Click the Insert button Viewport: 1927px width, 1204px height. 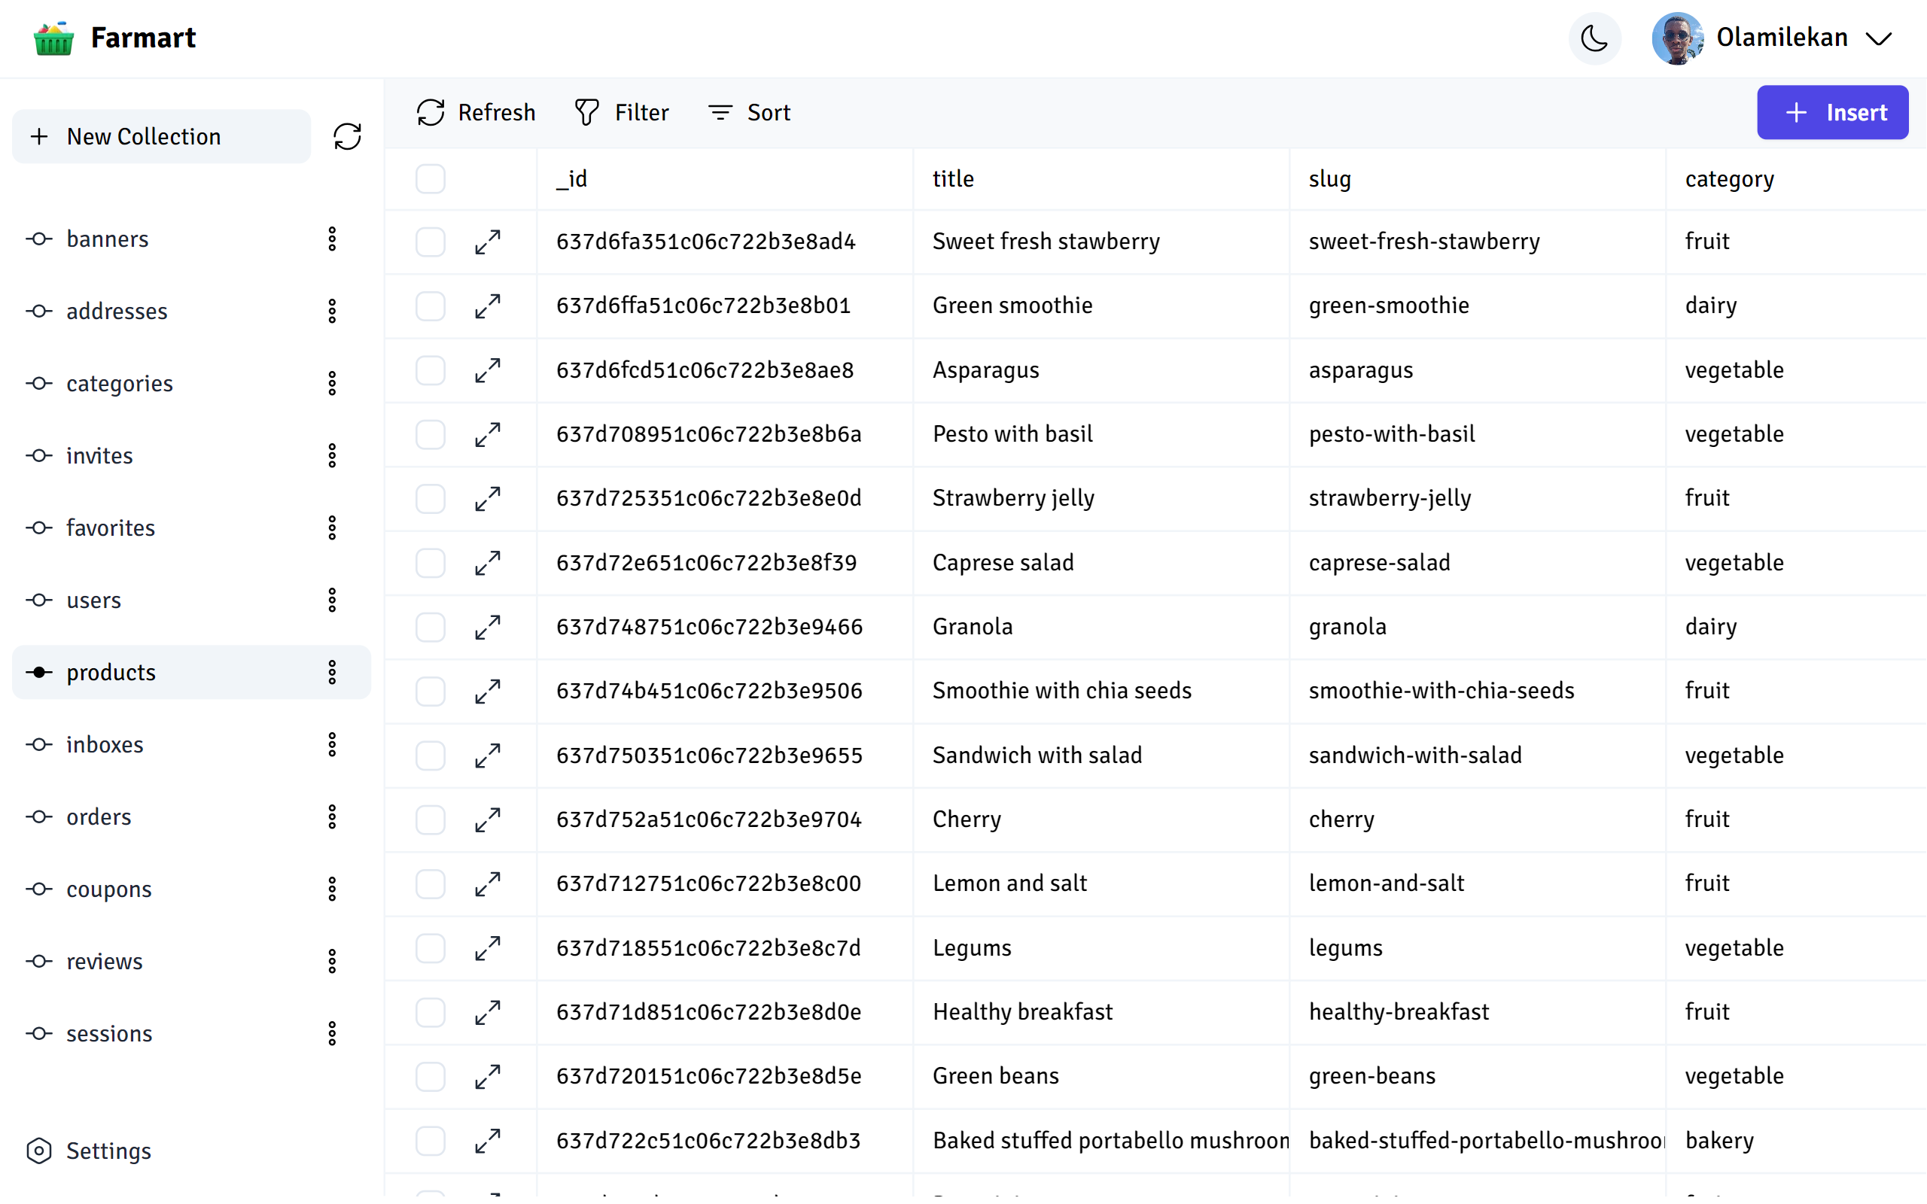point(1831,112)
